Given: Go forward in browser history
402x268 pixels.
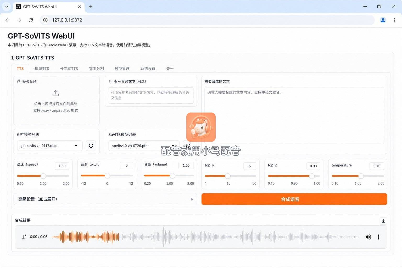Looking at the screenshot, I should tap(19, 20).
